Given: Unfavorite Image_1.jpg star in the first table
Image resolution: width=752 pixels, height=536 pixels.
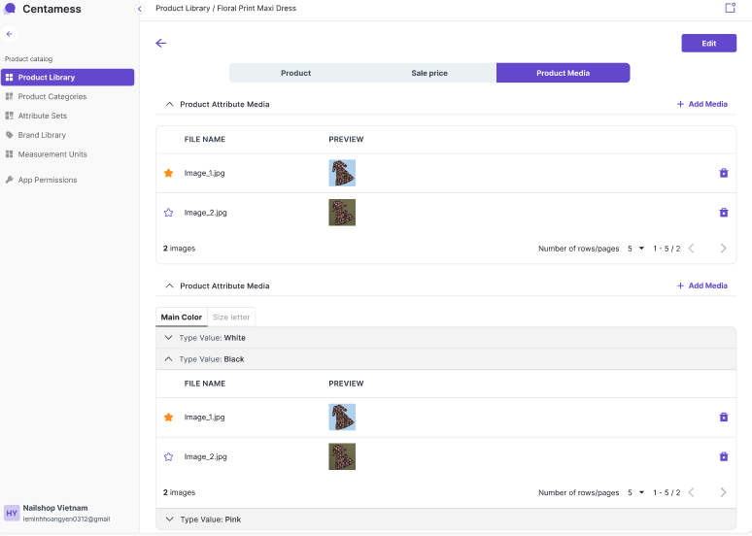Looking at the screenshot, I should (168, 173).
